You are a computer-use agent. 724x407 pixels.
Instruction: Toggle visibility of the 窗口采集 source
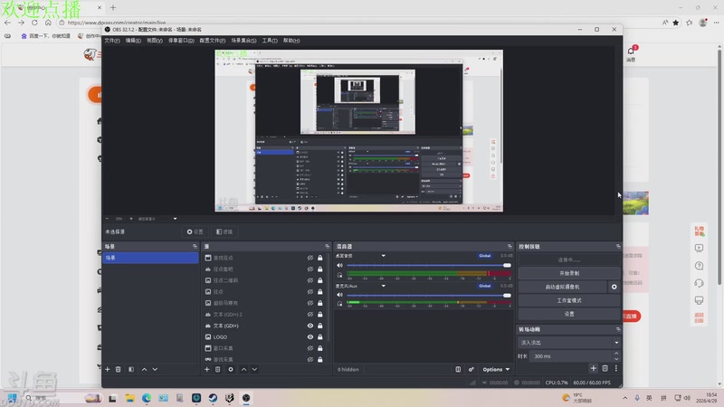pos(310,348)
